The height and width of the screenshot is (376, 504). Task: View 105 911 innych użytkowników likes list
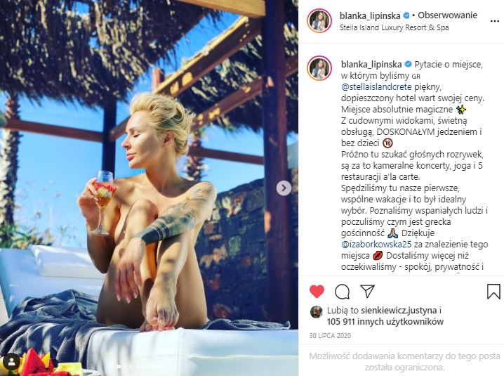pos(385,321)
